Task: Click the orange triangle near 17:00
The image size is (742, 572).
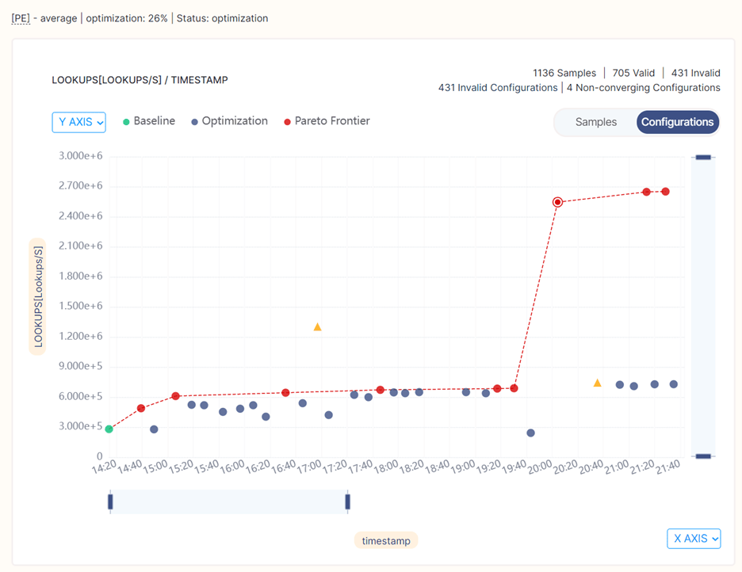Action: pos(318,327)
